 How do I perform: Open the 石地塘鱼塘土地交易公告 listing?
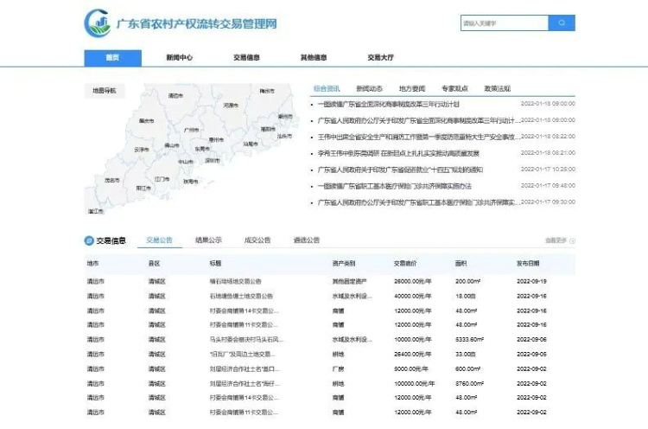point(241,296)
